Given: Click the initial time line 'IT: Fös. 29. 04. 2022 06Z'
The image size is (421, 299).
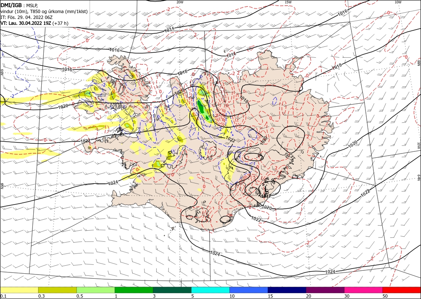Looking at the screenshot, I should [26, 17].
